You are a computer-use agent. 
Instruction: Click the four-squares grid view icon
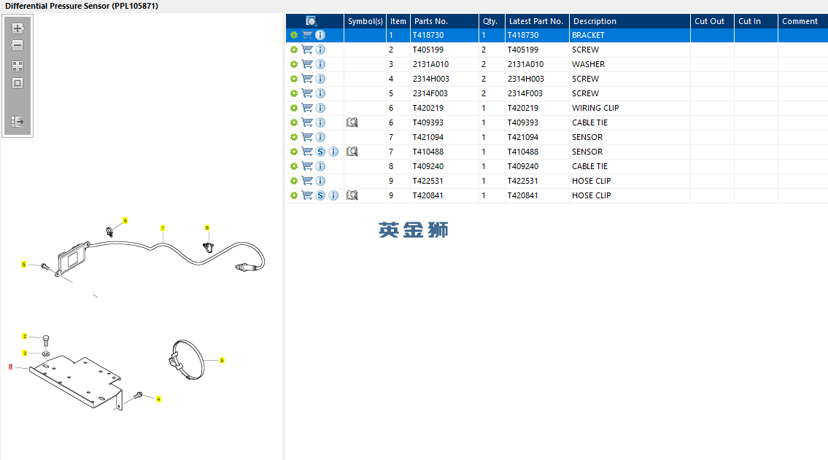(x=18, y=66)
